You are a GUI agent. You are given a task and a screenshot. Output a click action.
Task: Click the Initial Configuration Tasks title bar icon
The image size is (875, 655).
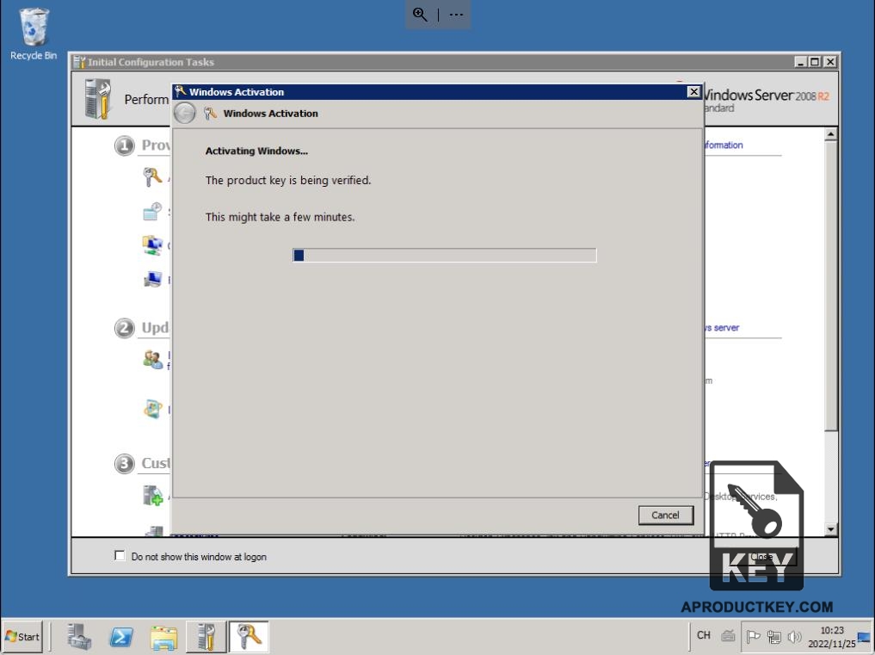(79, 62)
